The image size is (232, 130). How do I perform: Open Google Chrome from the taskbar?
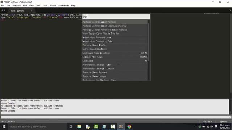(129, 127)
